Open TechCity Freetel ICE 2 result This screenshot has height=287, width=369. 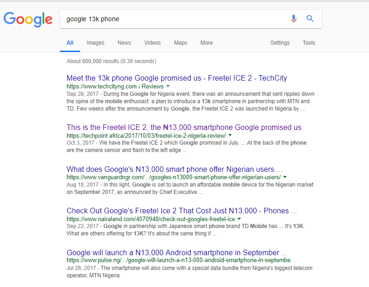coord(177,78)
